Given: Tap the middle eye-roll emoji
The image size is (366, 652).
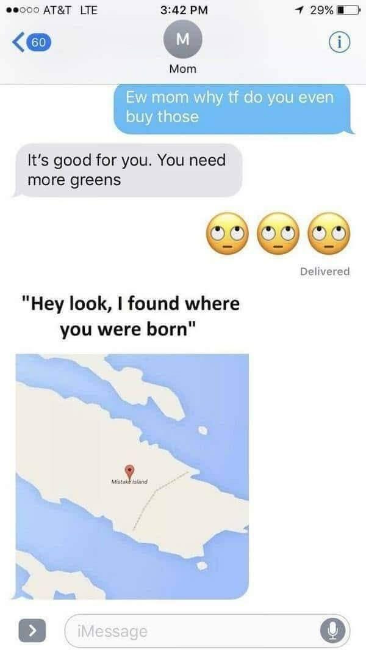Looking at the screenshot, I should pyautogui.click(x=278, y=233).
